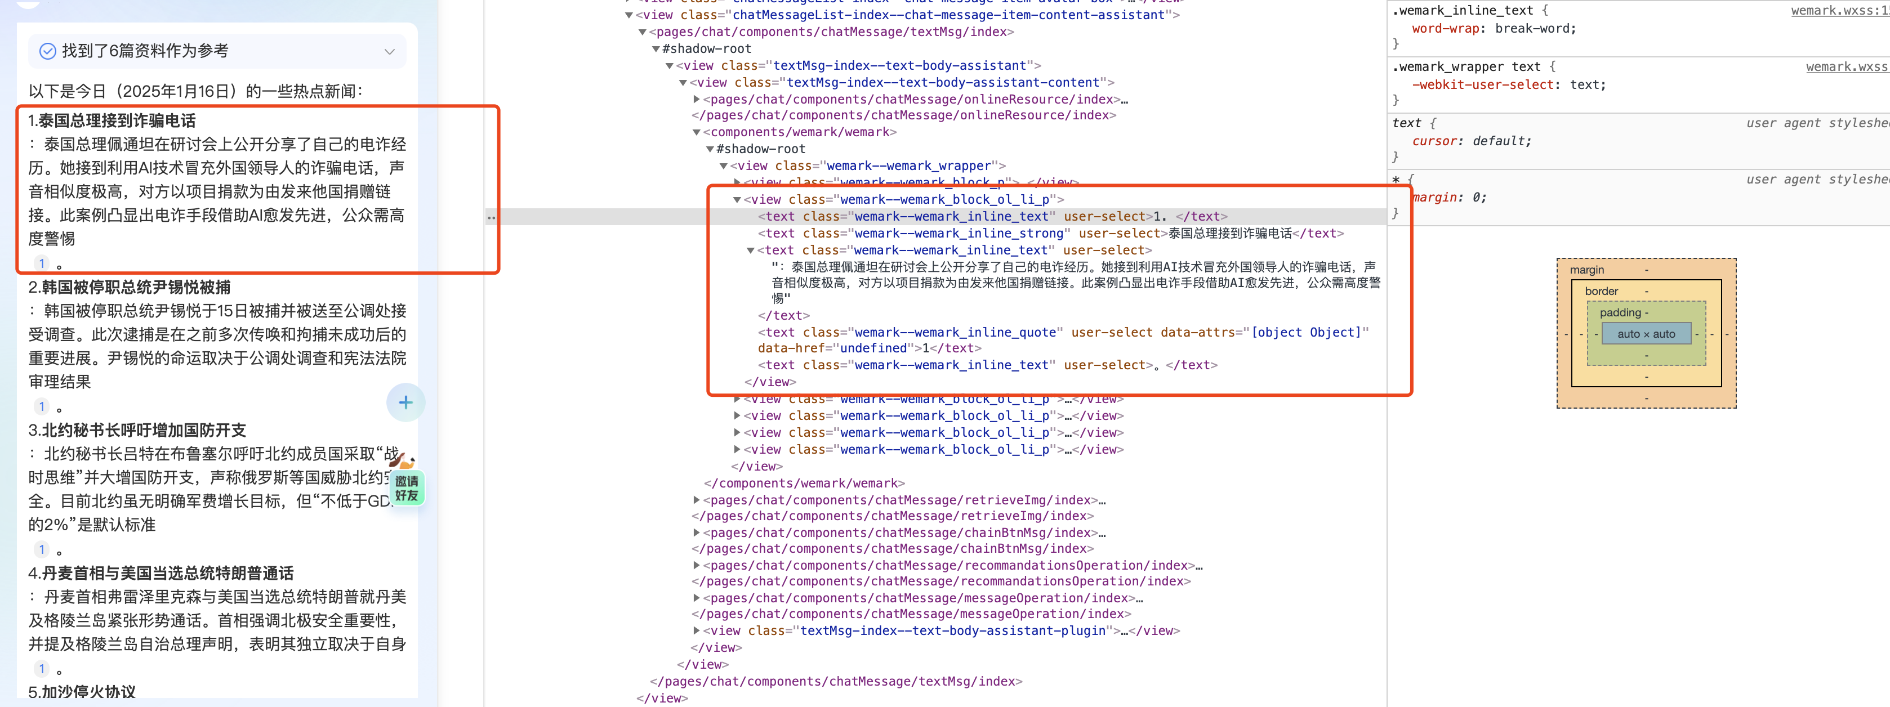Click citation badge 1 under 泰国总理 item

(42, 263)
